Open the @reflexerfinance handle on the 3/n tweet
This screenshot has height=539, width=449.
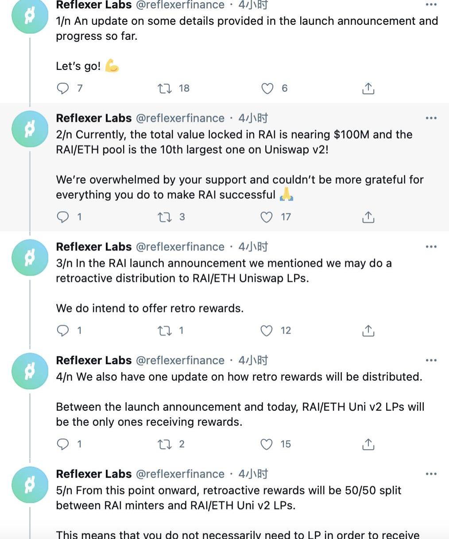pyautogui.click(x=180, y=247)
